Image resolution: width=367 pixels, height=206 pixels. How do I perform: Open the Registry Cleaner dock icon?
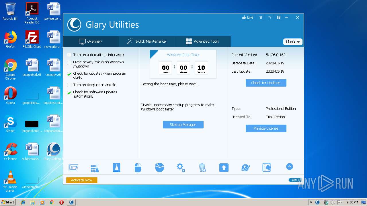95,168
